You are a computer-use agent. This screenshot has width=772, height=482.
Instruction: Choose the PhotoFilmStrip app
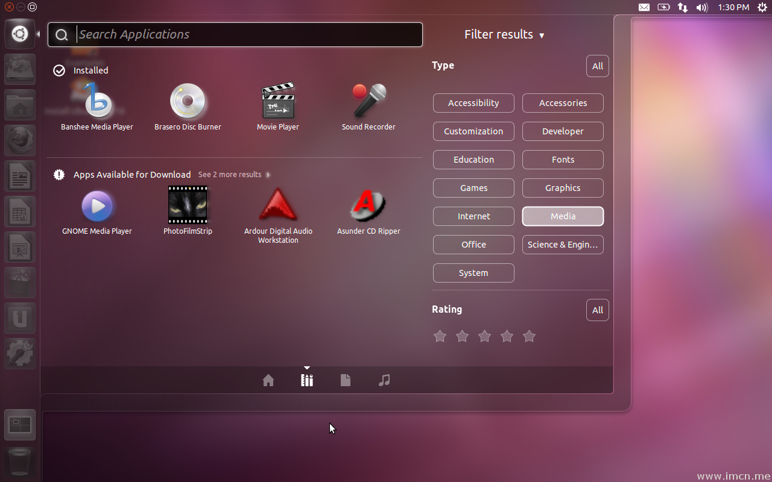click(188, 205)
